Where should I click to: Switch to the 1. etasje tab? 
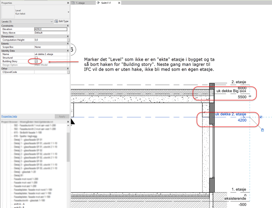80,3
